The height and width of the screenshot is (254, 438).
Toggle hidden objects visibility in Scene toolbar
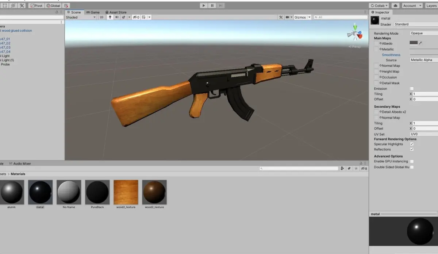[136, 17]
